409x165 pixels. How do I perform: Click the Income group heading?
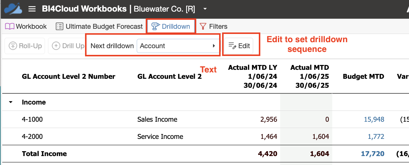[34, 102]
